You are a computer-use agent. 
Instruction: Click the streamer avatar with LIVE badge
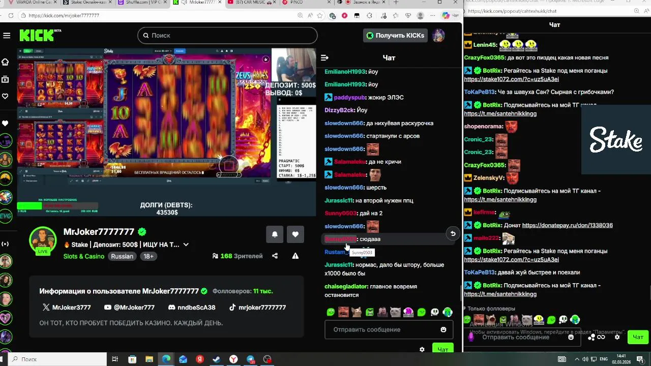[43, 241]
